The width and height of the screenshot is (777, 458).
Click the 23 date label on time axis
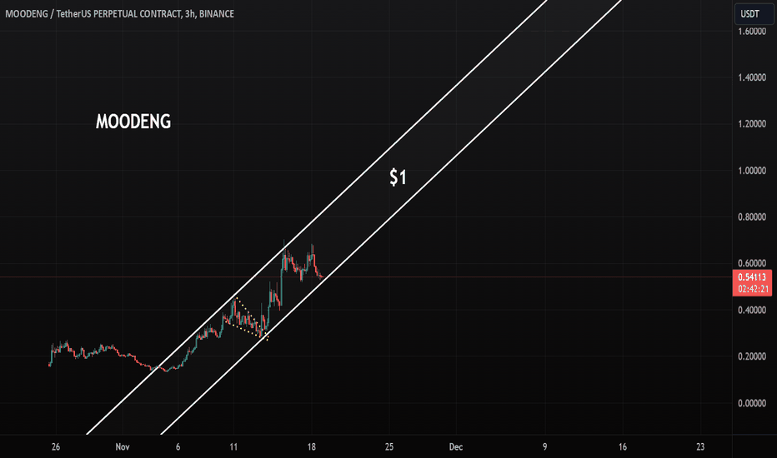pos(700,446)
